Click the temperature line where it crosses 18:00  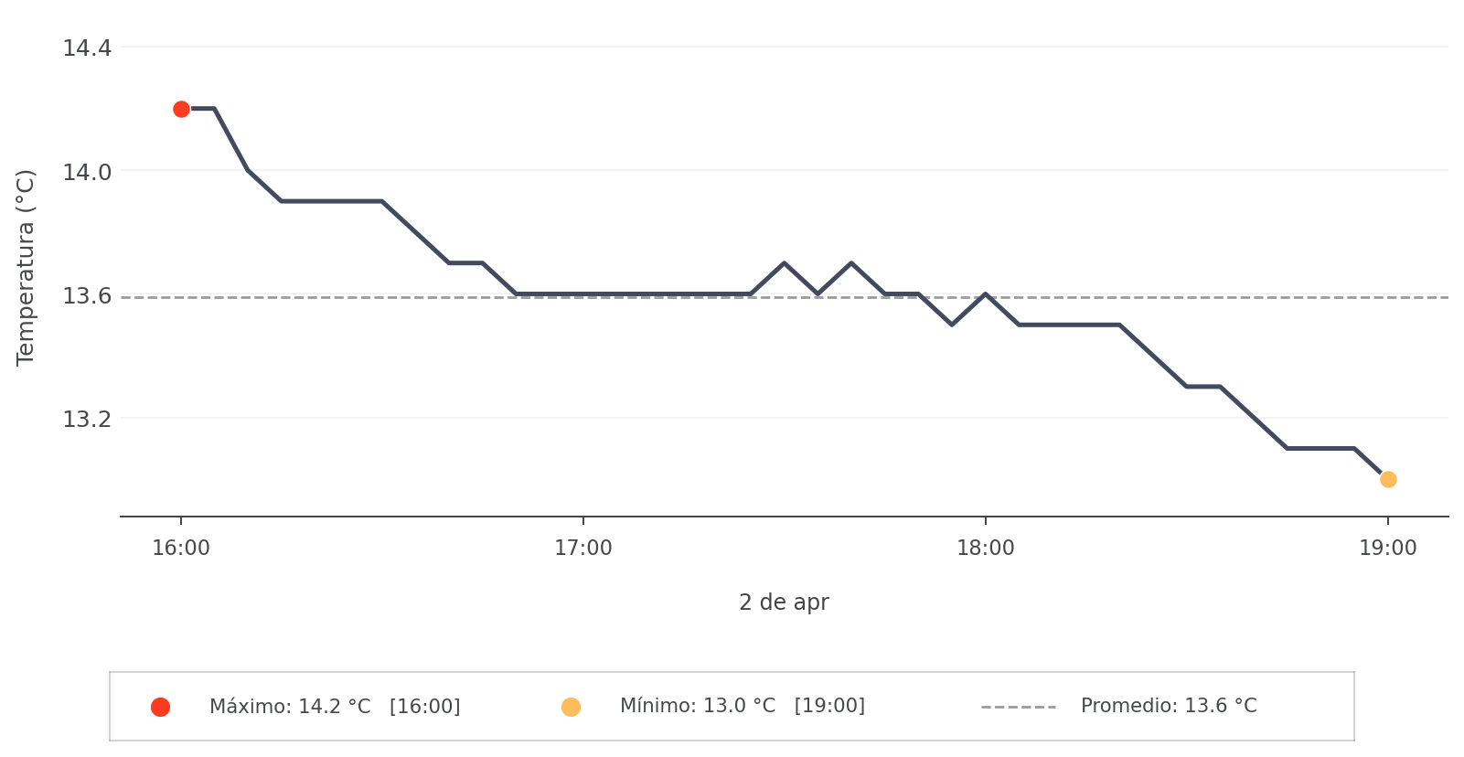(985, 294)
